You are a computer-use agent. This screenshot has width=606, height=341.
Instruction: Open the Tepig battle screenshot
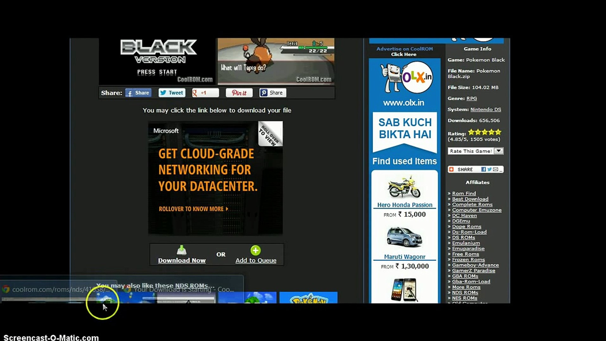coord(276,61)
